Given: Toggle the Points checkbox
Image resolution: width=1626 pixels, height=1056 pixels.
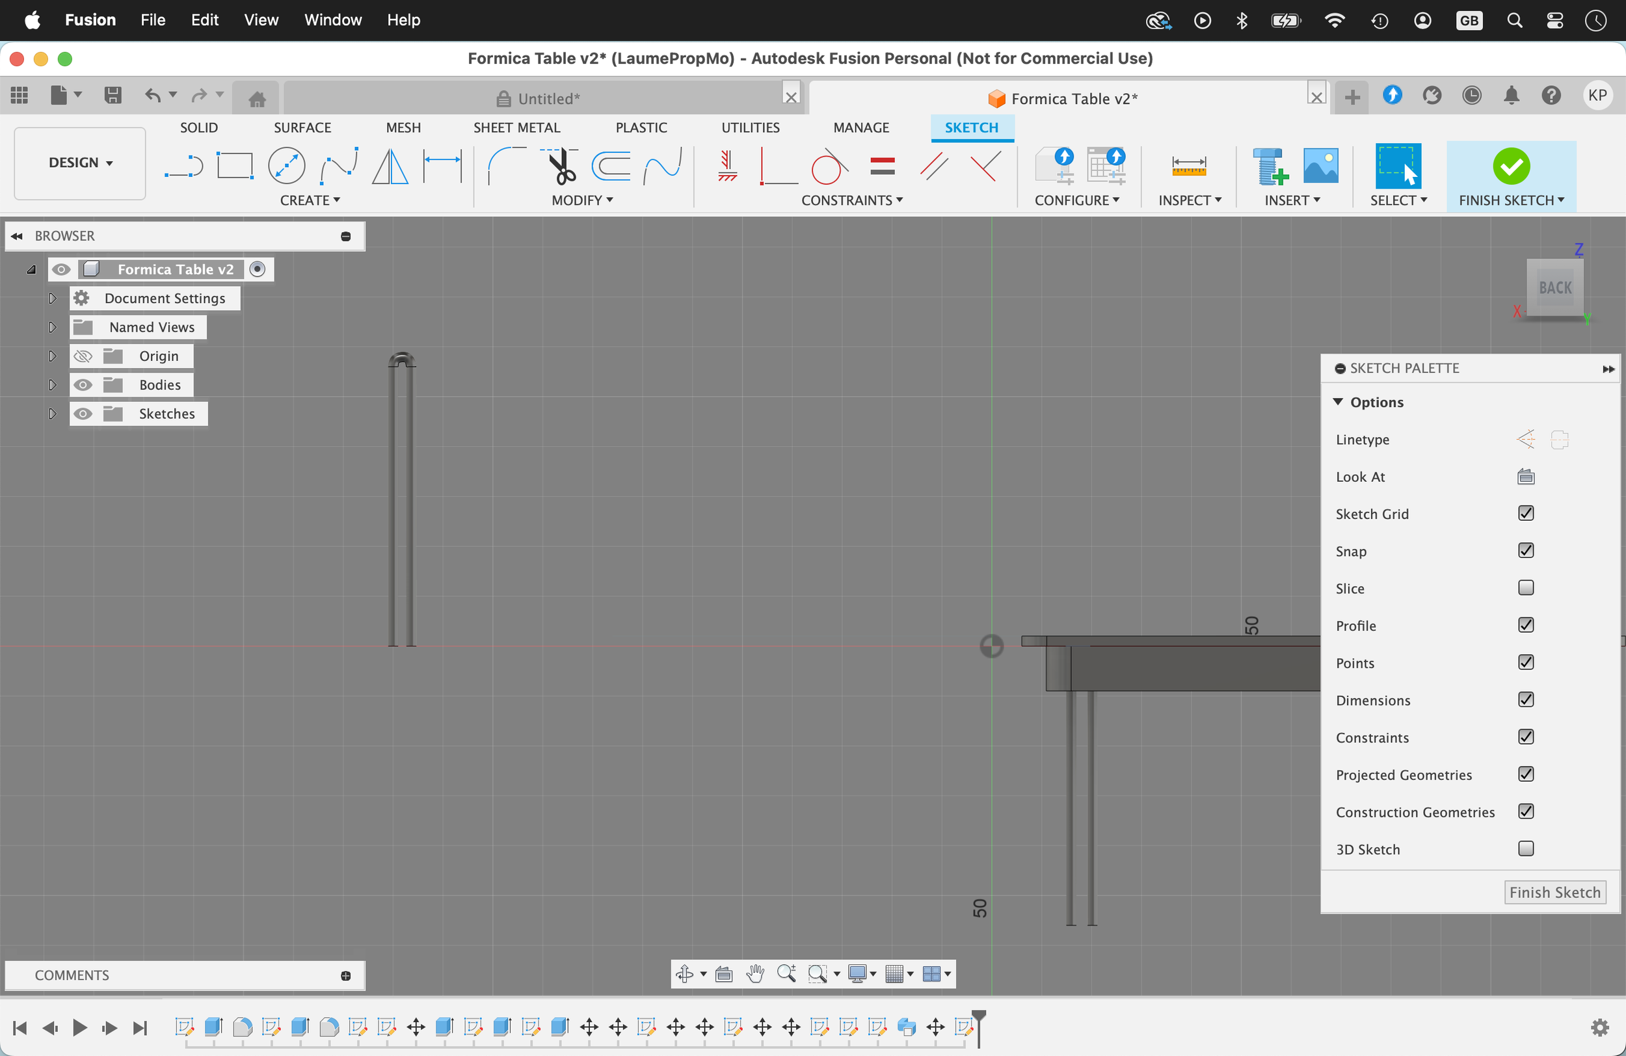Looking at the screenshot, I should pos(1526,663).
